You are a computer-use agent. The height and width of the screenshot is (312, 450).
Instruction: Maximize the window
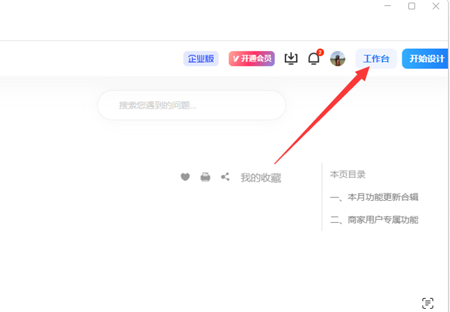412,6
